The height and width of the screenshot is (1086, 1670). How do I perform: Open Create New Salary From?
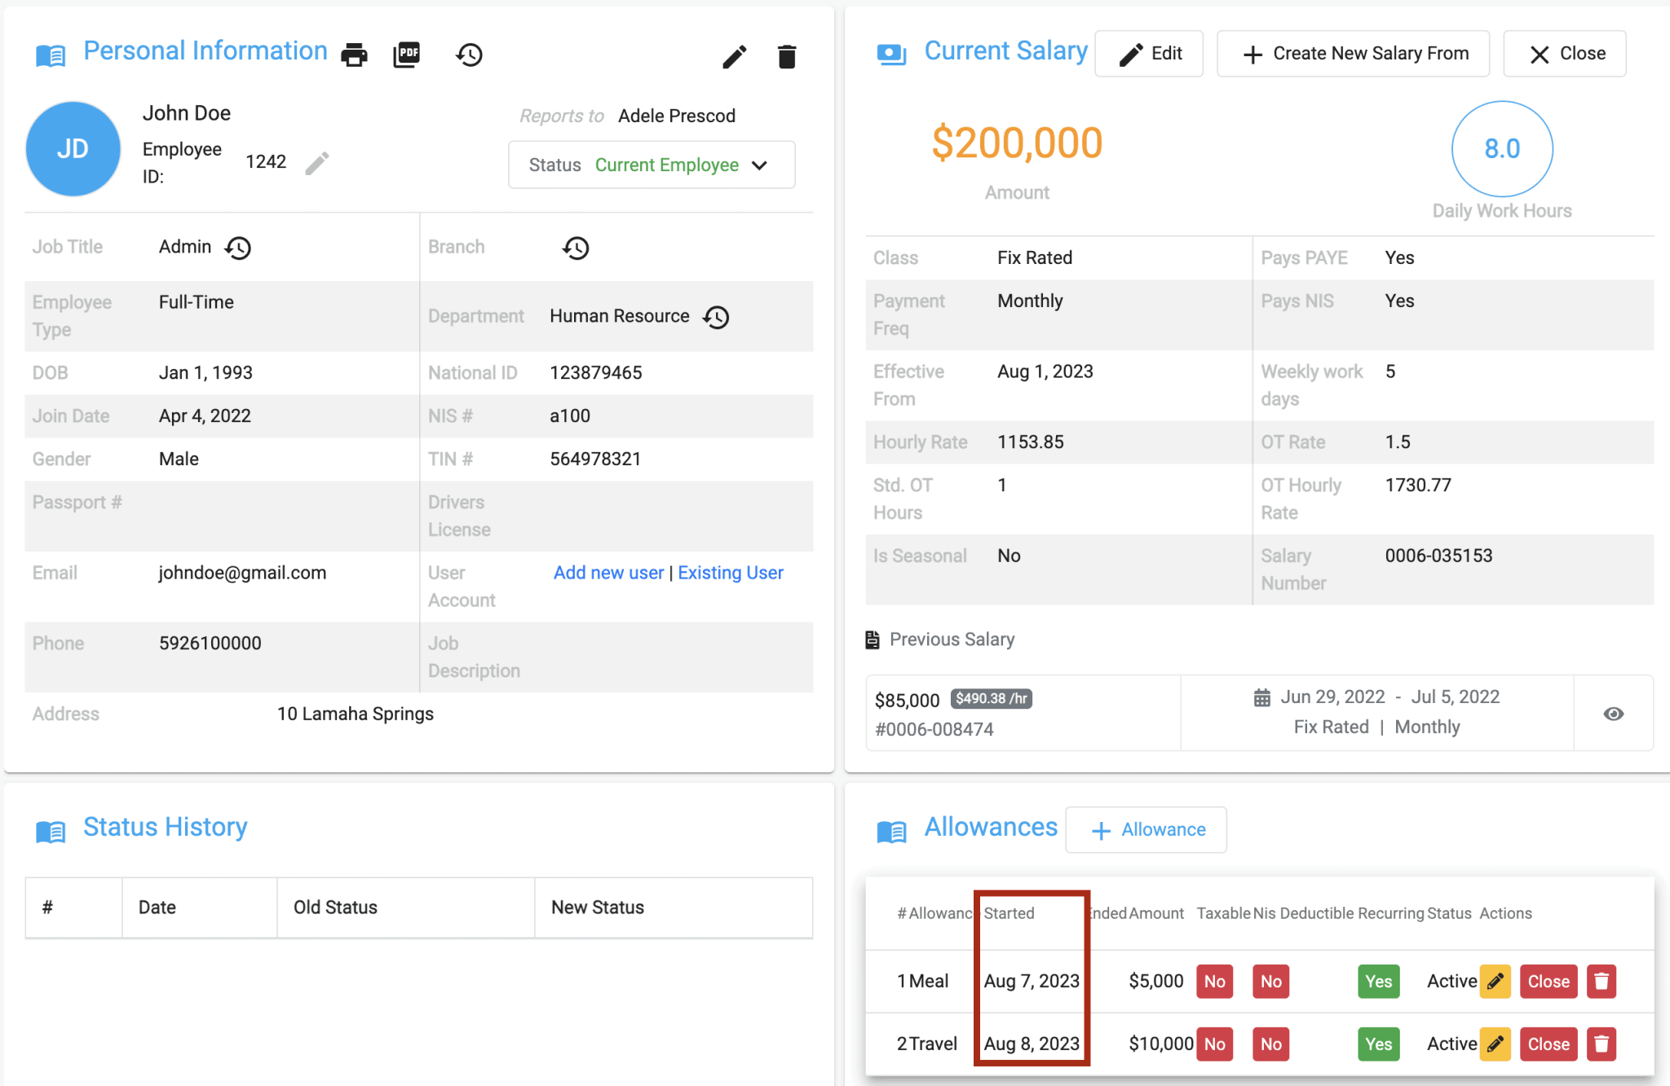1352,53
